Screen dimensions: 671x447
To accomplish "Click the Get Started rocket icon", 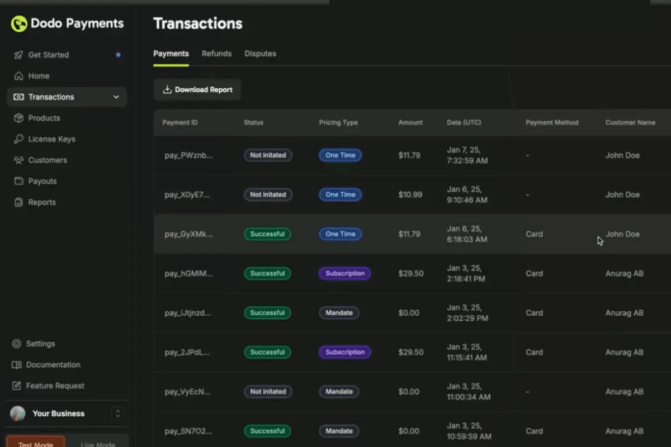I will point(18,55).
